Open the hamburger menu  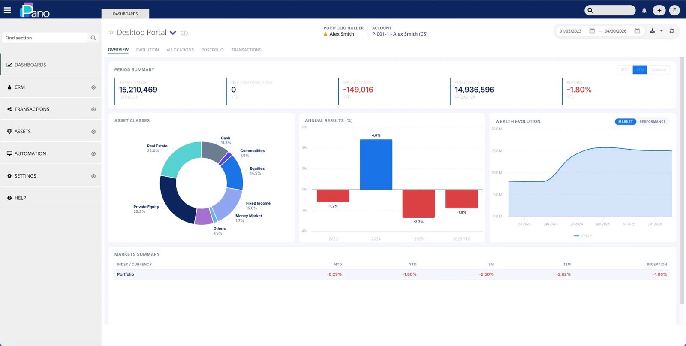click(x=7, y=10)
